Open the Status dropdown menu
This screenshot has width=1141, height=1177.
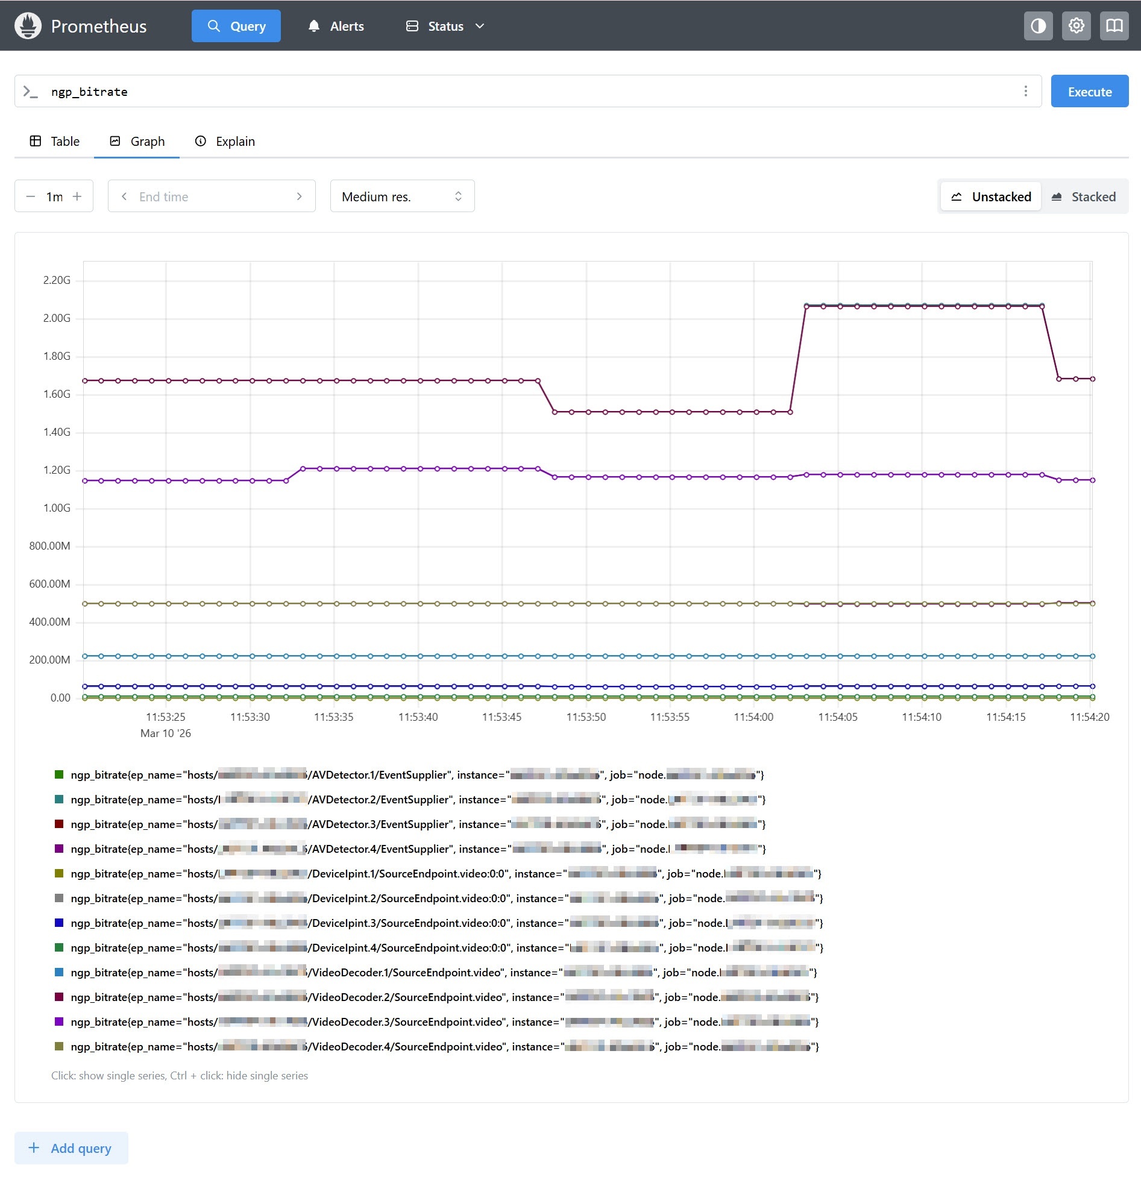pyautogui.click(x=445, y=26)
